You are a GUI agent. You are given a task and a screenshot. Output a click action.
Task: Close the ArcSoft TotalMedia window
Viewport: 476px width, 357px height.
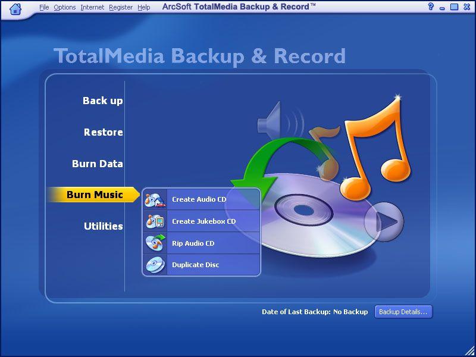[467, 7]
